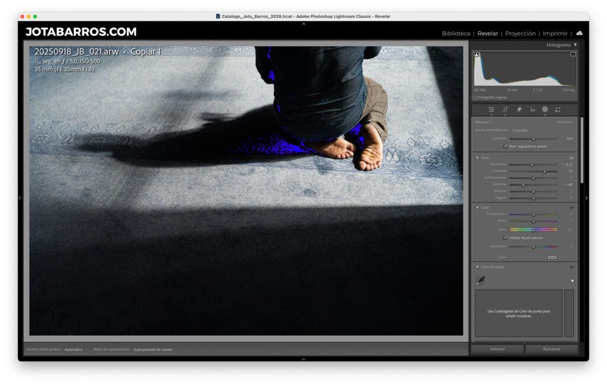Click the cloud sync icon
The height and width of the screenshot is (385, 607).
pyautogui.click(x=579, y=33)
